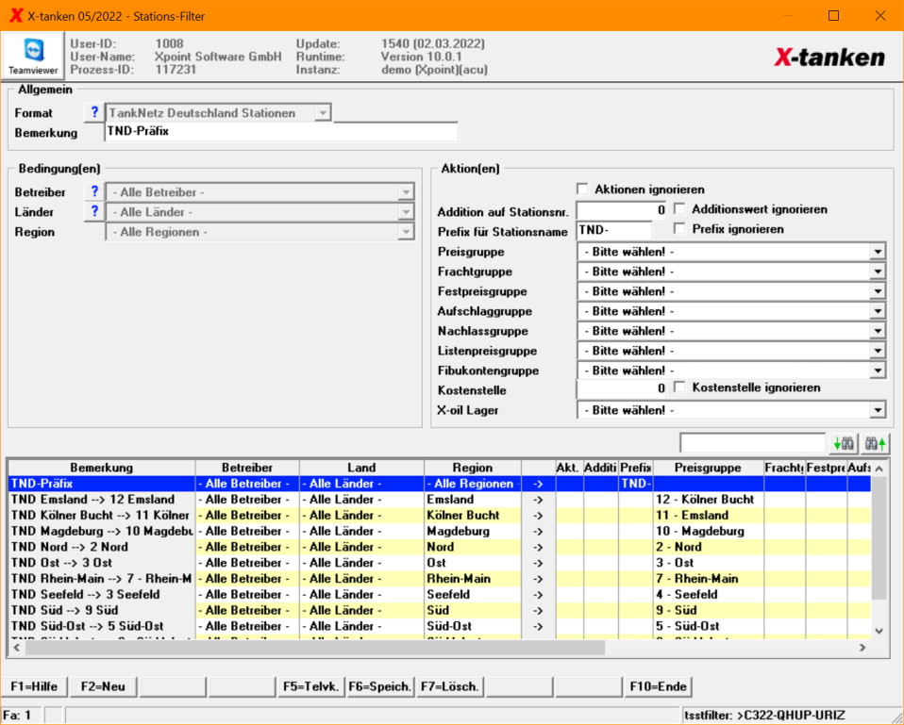The image size is (904, 725).
Task: Search upward with binoculars icon
Action: click(875, 443)
